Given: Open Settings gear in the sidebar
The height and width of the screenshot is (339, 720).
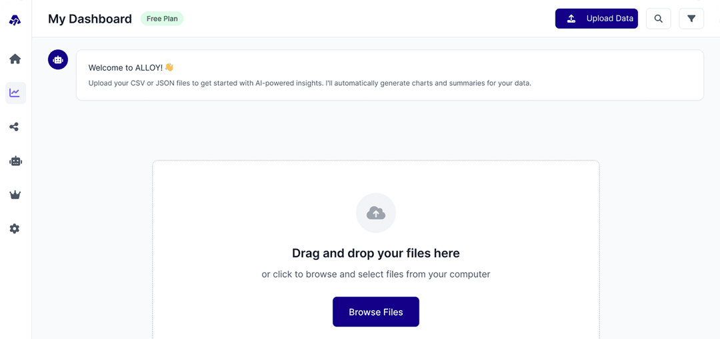Looking at the screenshot, I should click(15, 228).
